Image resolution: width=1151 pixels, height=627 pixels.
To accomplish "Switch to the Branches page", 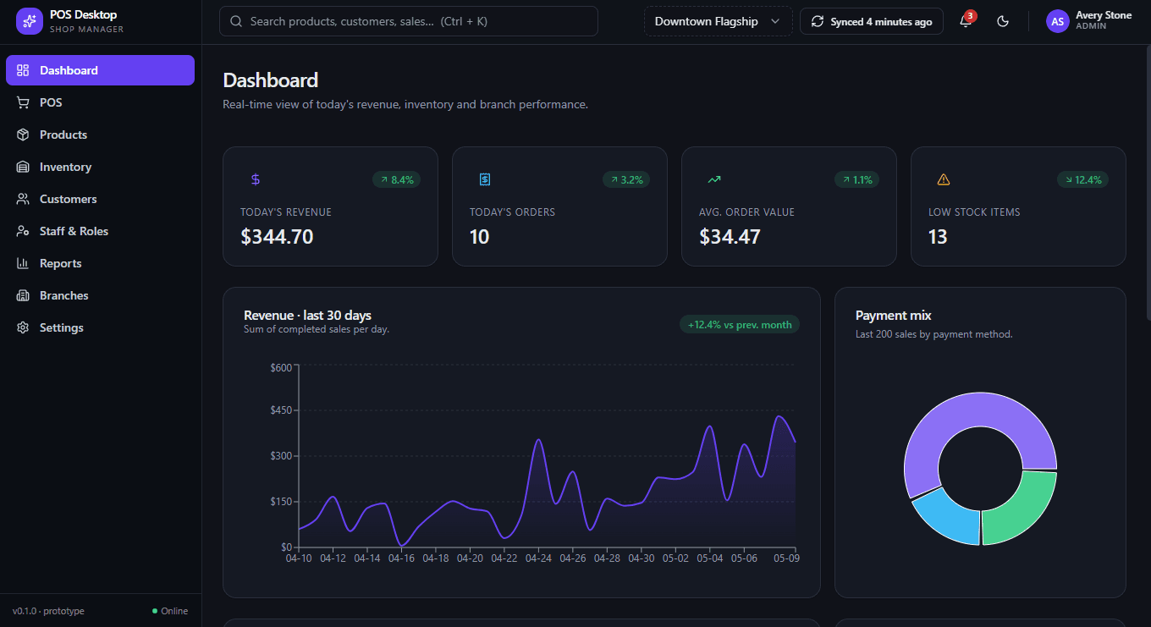I will pyautogui.click(x=100, y=295).
